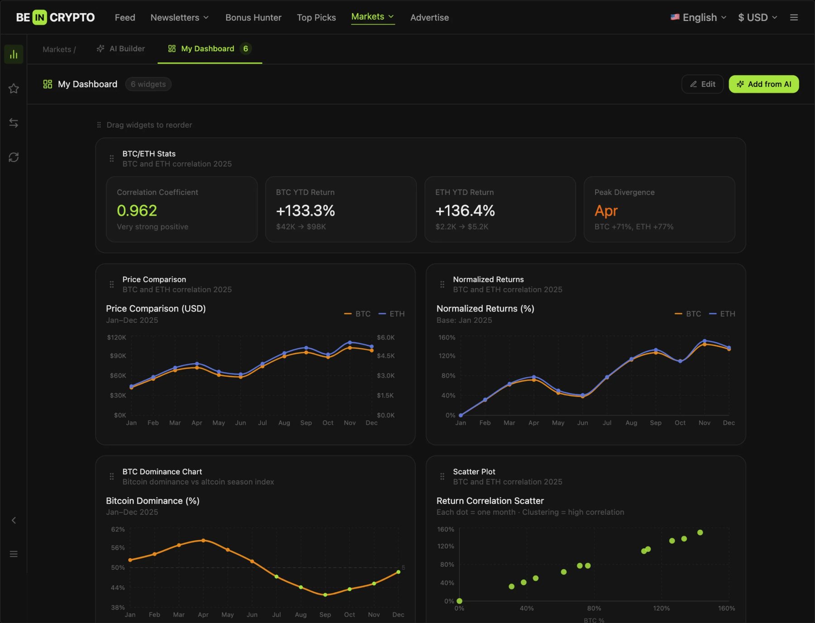Screen dimensions: 815x623
Task: Open the Advertise page
Action: click(430, 17)
